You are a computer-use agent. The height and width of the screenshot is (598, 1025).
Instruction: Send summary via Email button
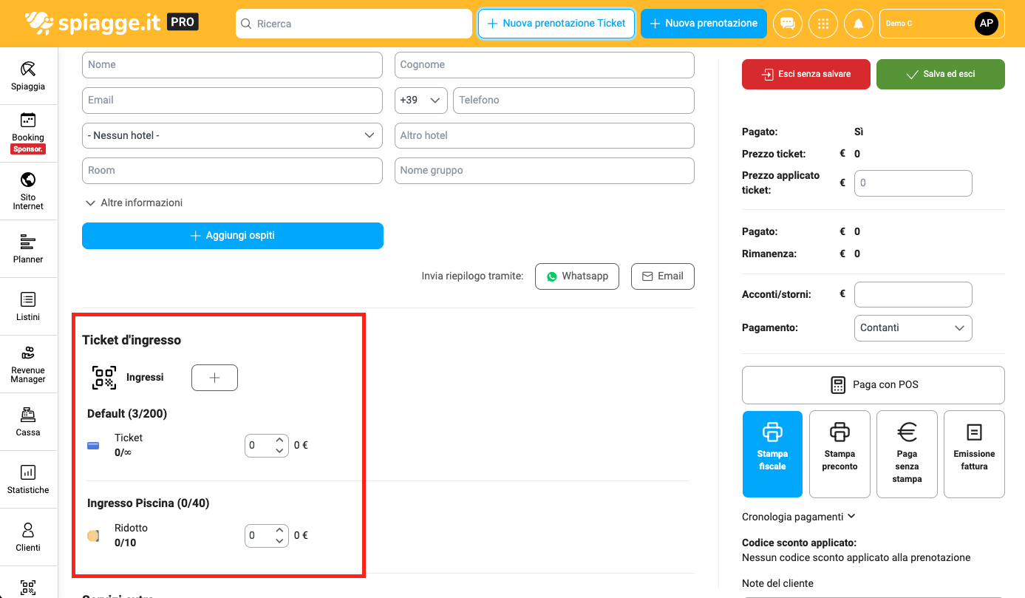pos(663,276)
